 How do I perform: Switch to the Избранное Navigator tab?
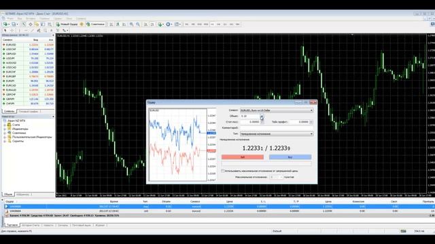[x=22, y=195]
